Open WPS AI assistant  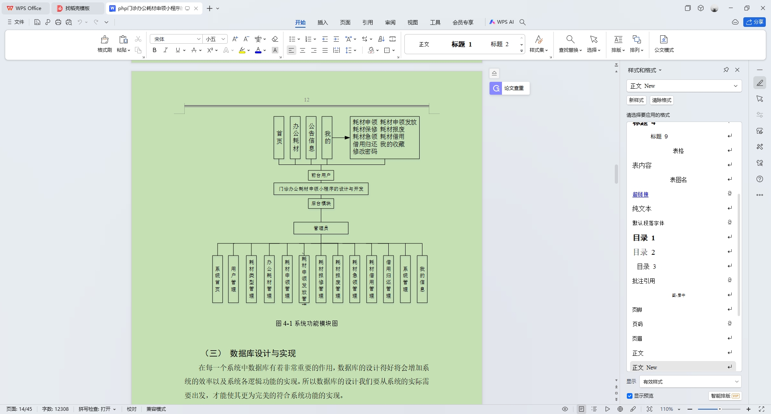[x=502, y=22]
